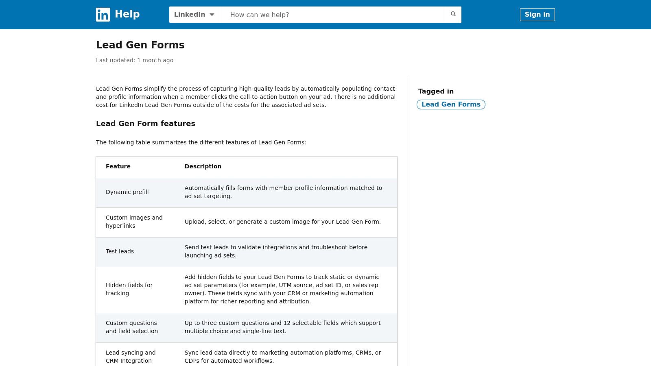Expand the chevron beside the LinkedIn selector
Viewport: 651px width, 366px height.
[212, 14]
